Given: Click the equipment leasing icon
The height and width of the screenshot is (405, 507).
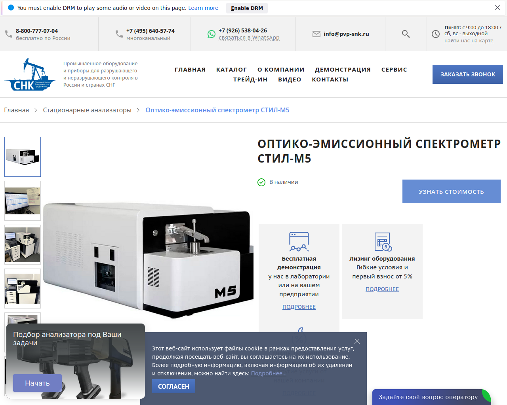Looking at the screenshot, I should pyautogui.click(x=383, y=242).
